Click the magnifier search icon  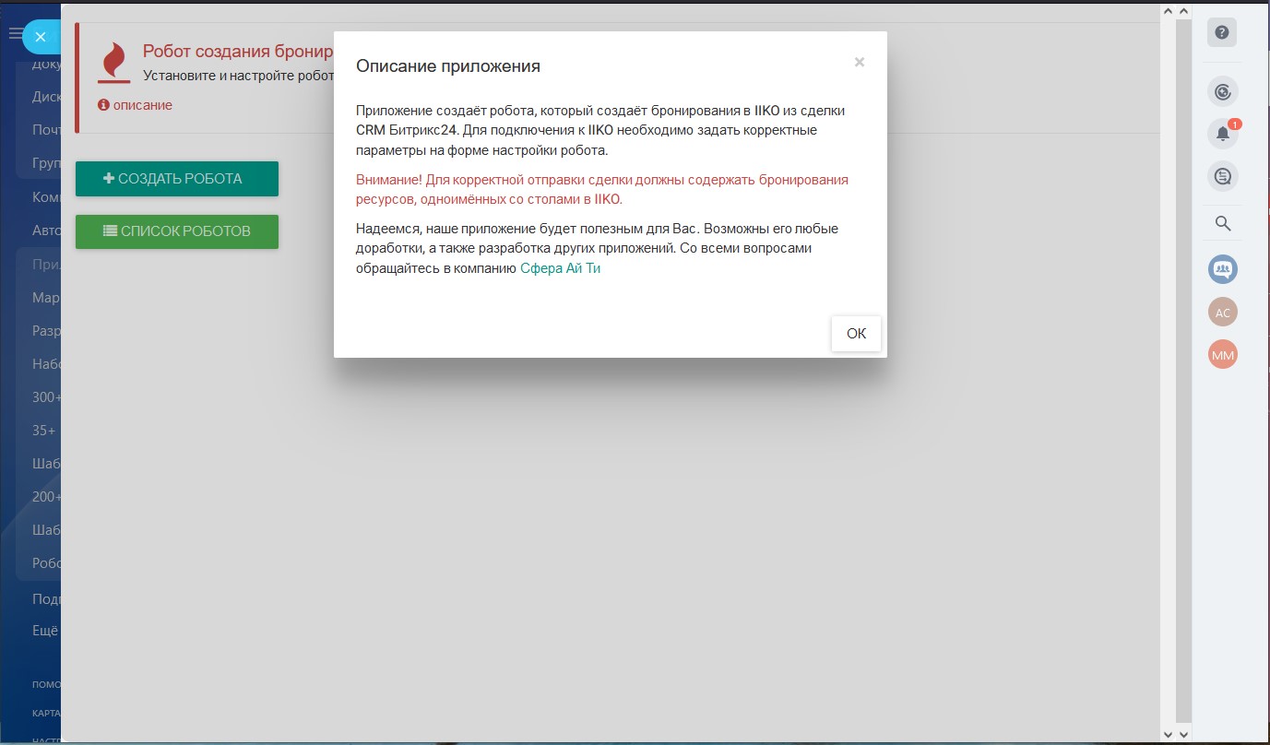[1223, 223]
